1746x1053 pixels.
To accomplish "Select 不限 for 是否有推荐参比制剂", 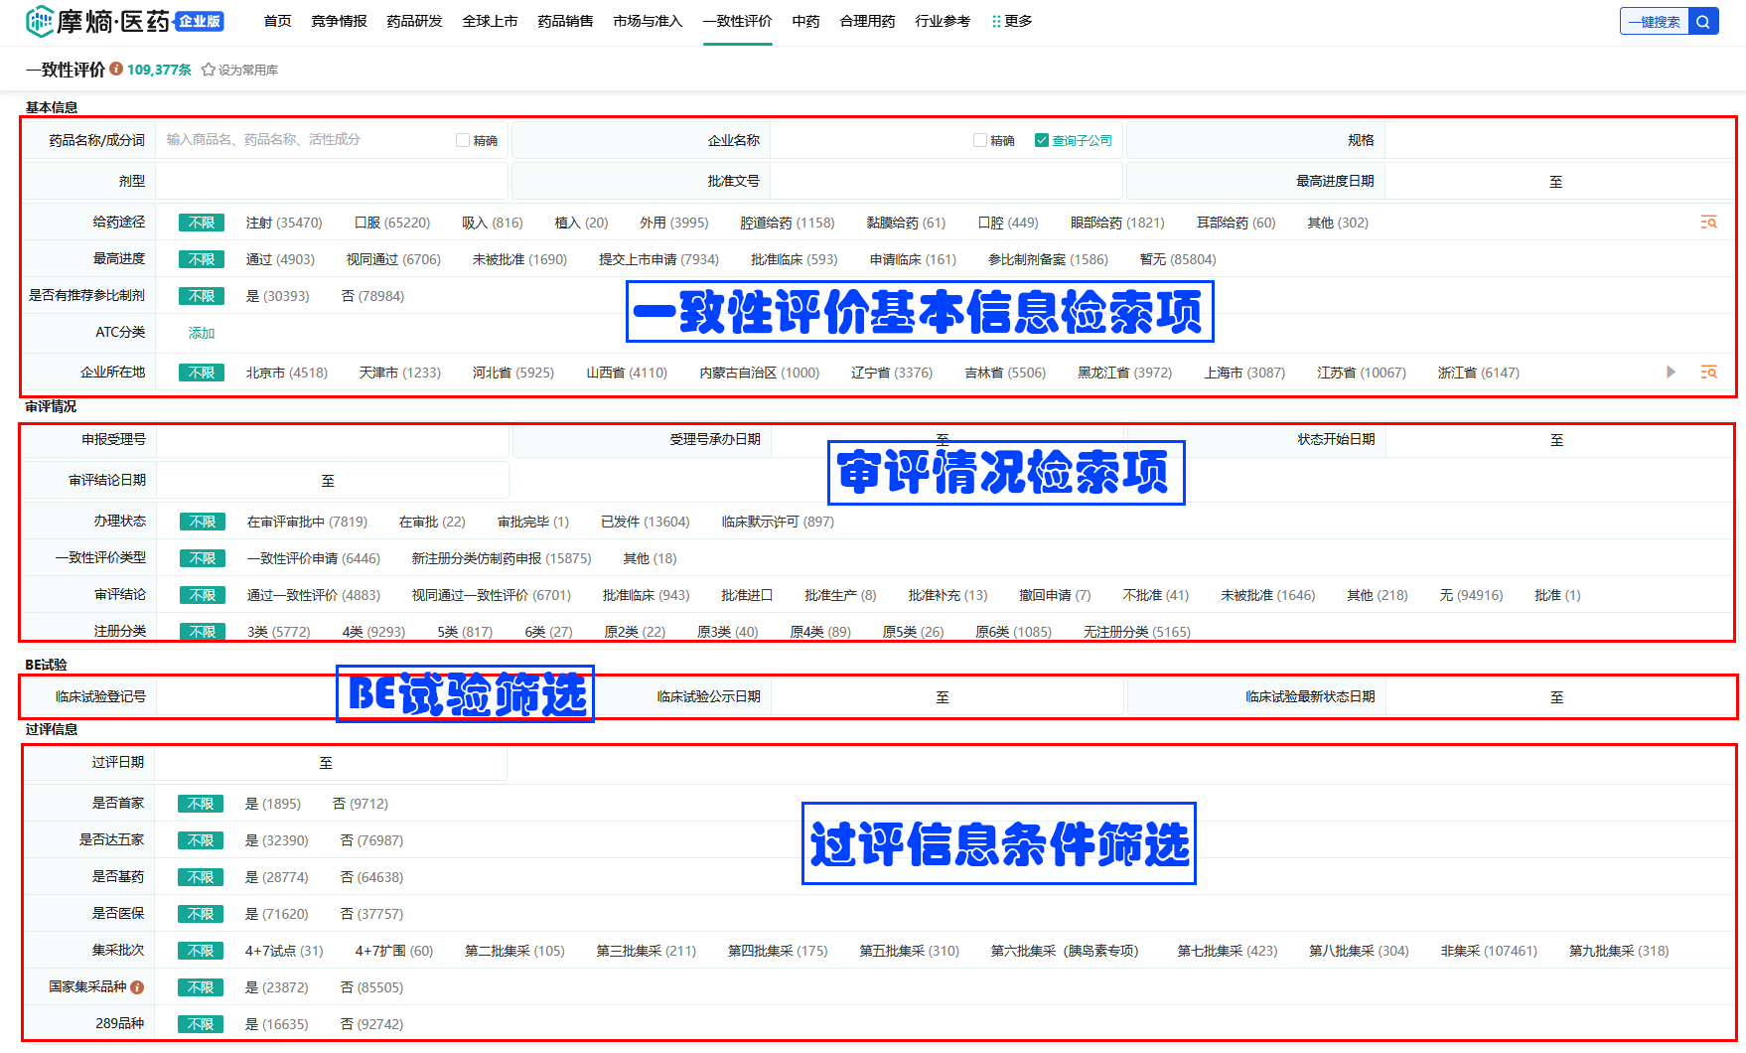I will pos(202,296).
